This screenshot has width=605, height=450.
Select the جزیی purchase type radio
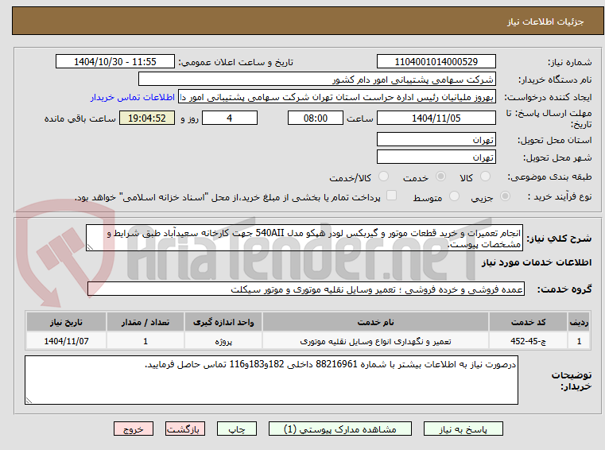click(505, 196)
